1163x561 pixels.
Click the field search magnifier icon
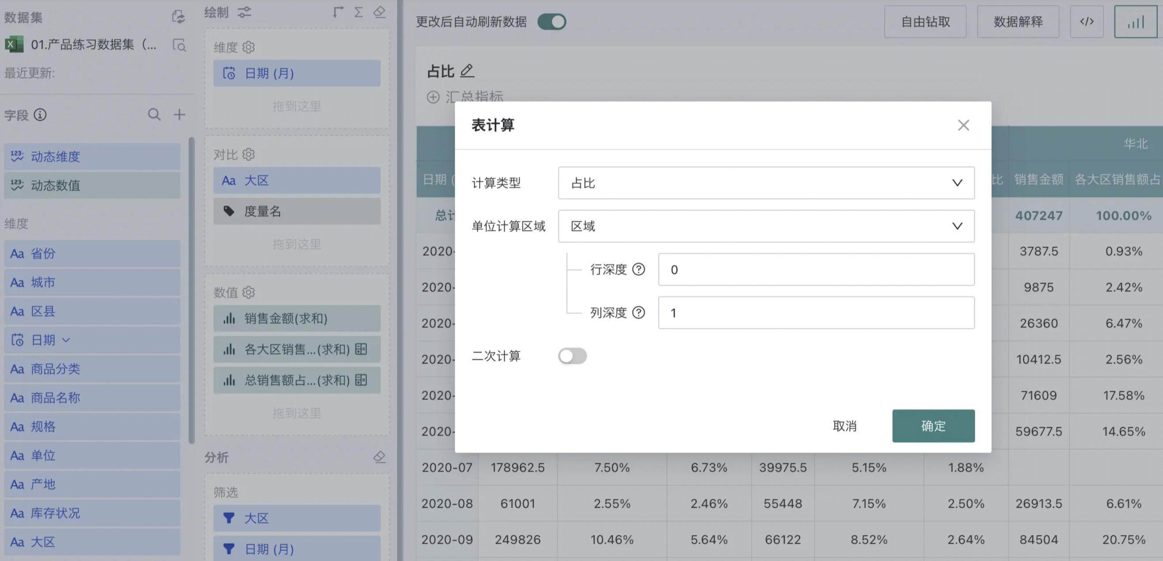point(154,115)
